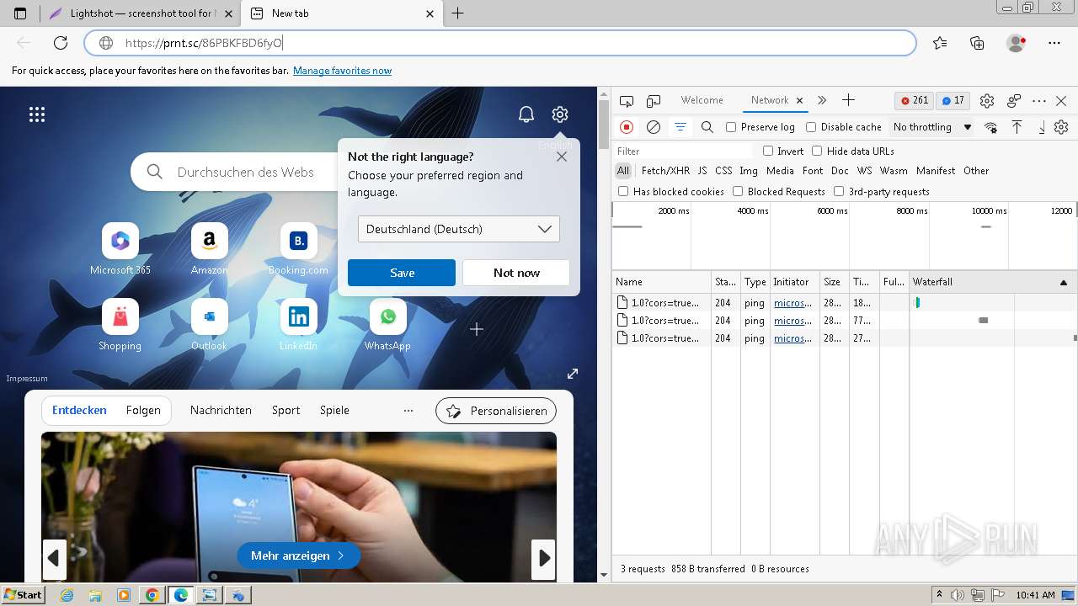1078x606 pixels.
Task: Open Network panel settings gear
Action: coord(1061,127)
